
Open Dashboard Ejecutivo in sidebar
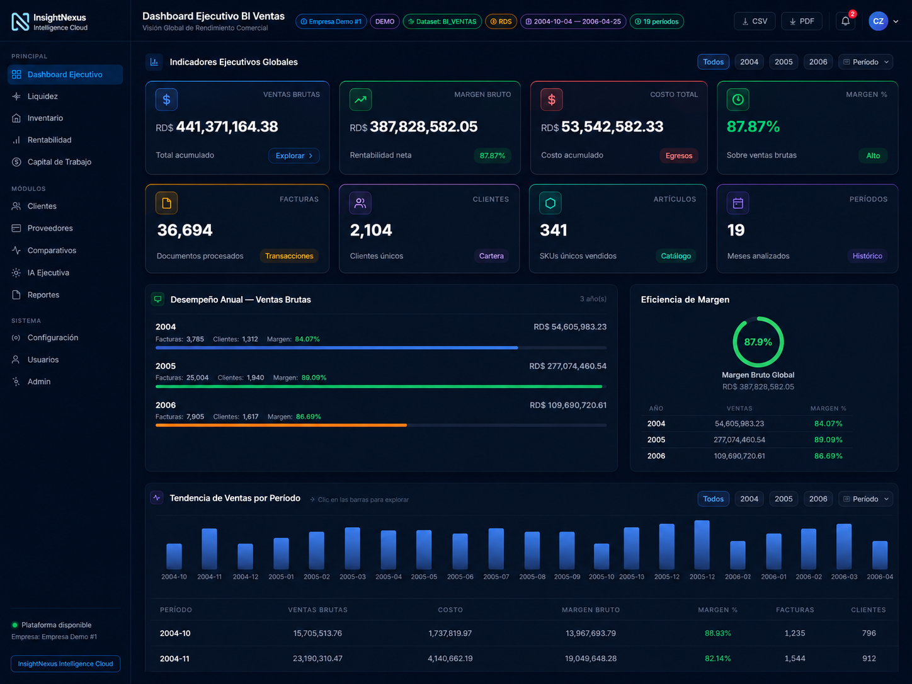coord(66,74)
